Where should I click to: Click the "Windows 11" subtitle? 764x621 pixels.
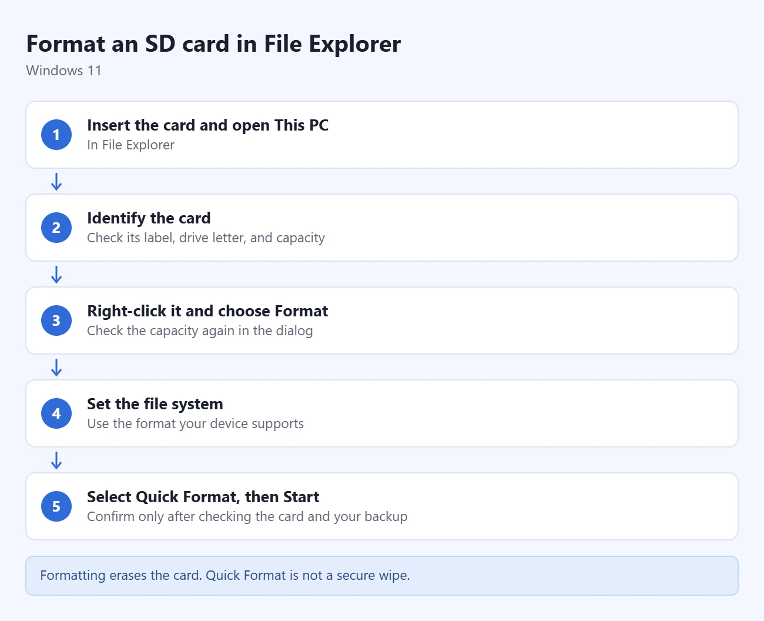coord(63,71)
